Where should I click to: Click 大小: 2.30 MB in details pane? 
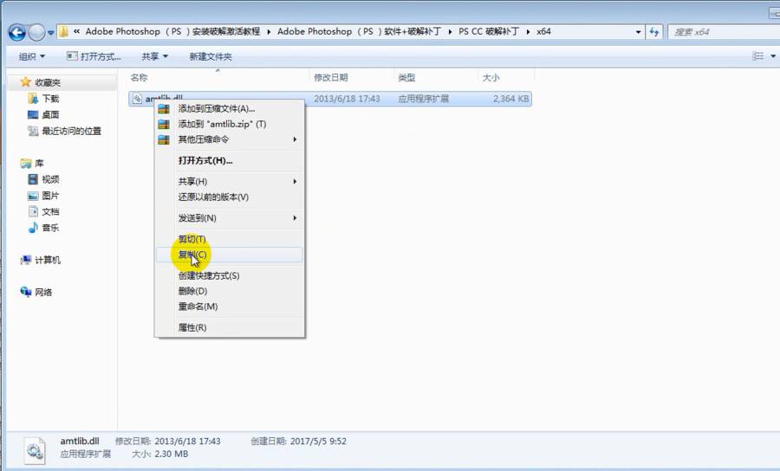[159, 454]
